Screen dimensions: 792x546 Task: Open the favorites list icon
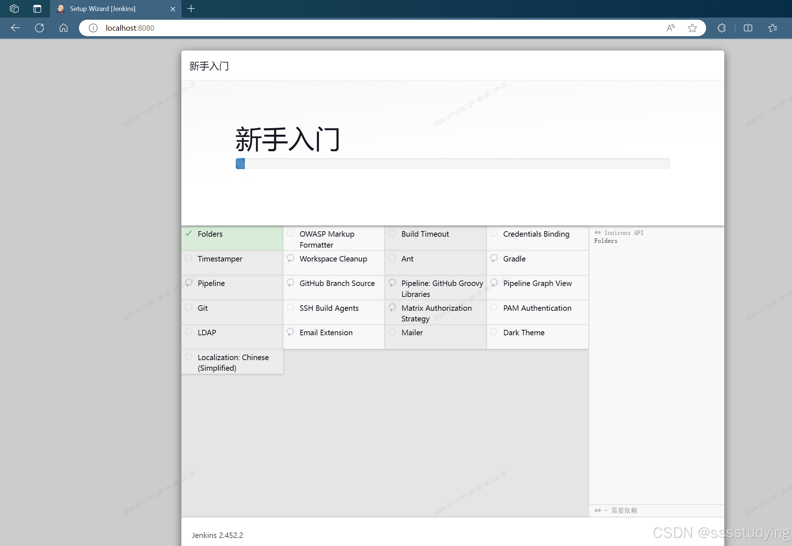pyautogui.click(x=772, y=28)
